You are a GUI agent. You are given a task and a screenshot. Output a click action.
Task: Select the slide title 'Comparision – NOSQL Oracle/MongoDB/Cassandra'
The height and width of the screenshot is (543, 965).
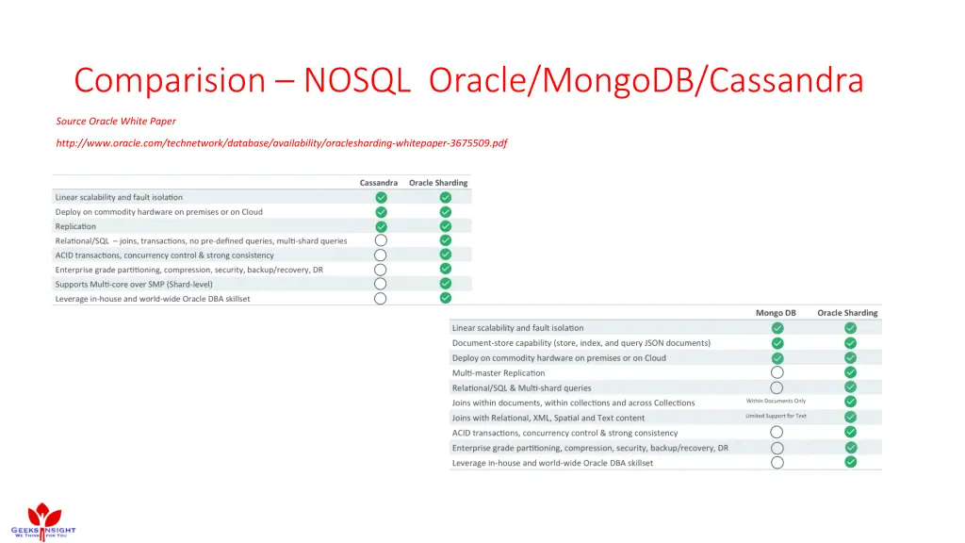(x=469, y=80)
